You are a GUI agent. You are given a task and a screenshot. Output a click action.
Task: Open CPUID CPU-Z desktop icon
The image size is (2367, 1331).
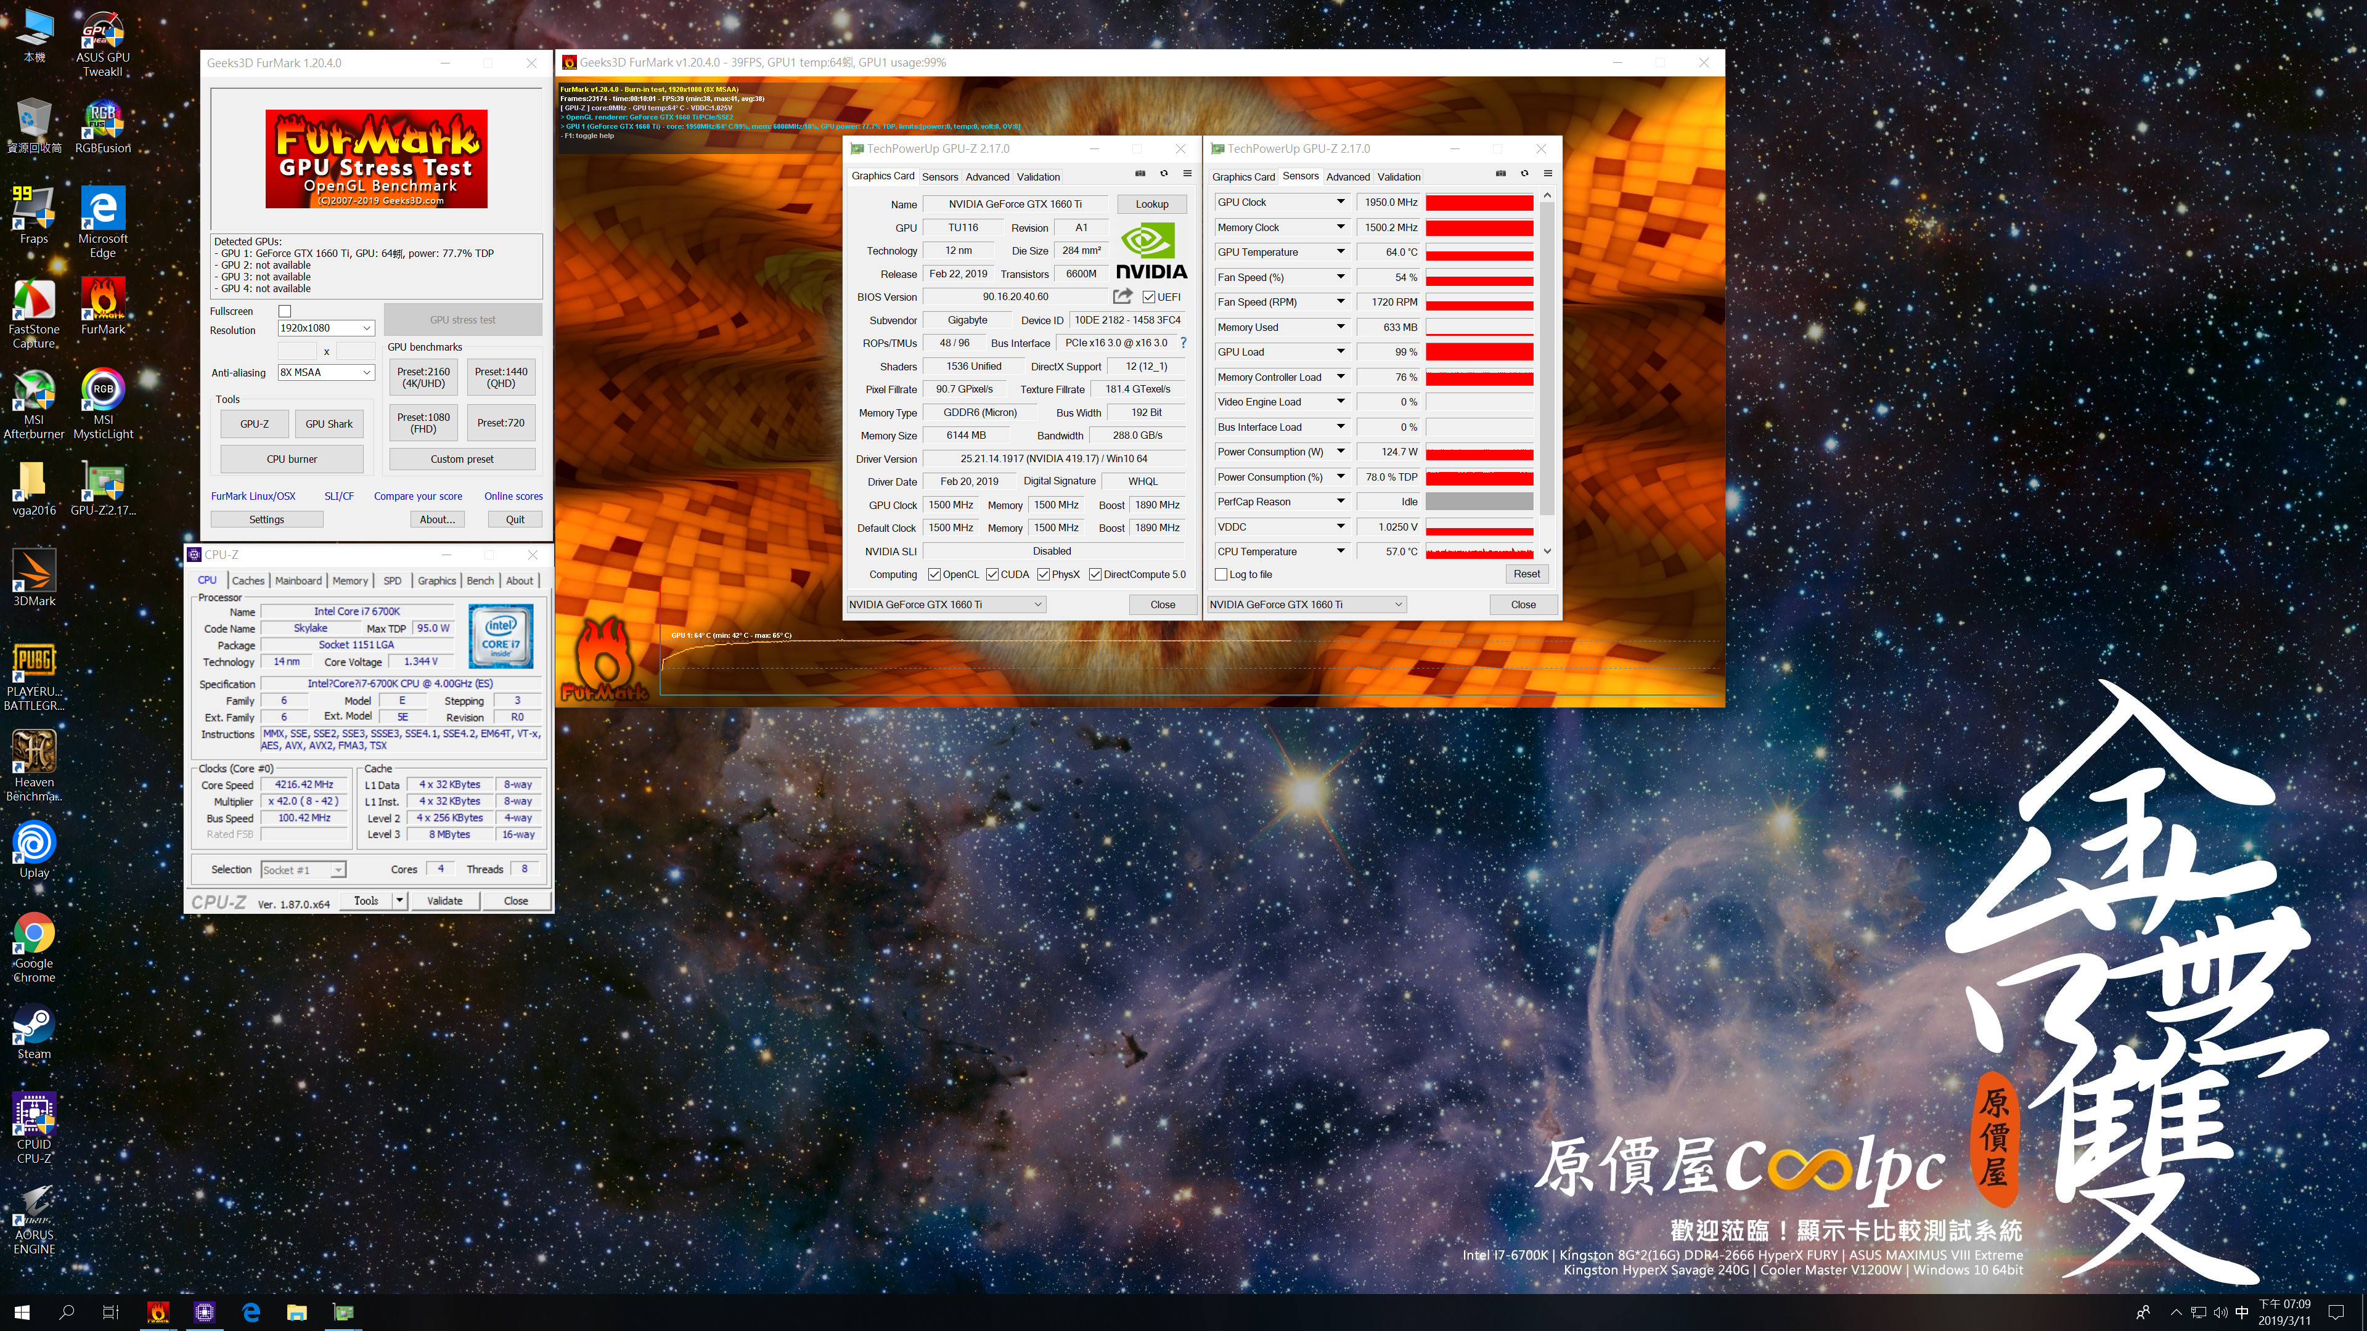point(34,1128)
